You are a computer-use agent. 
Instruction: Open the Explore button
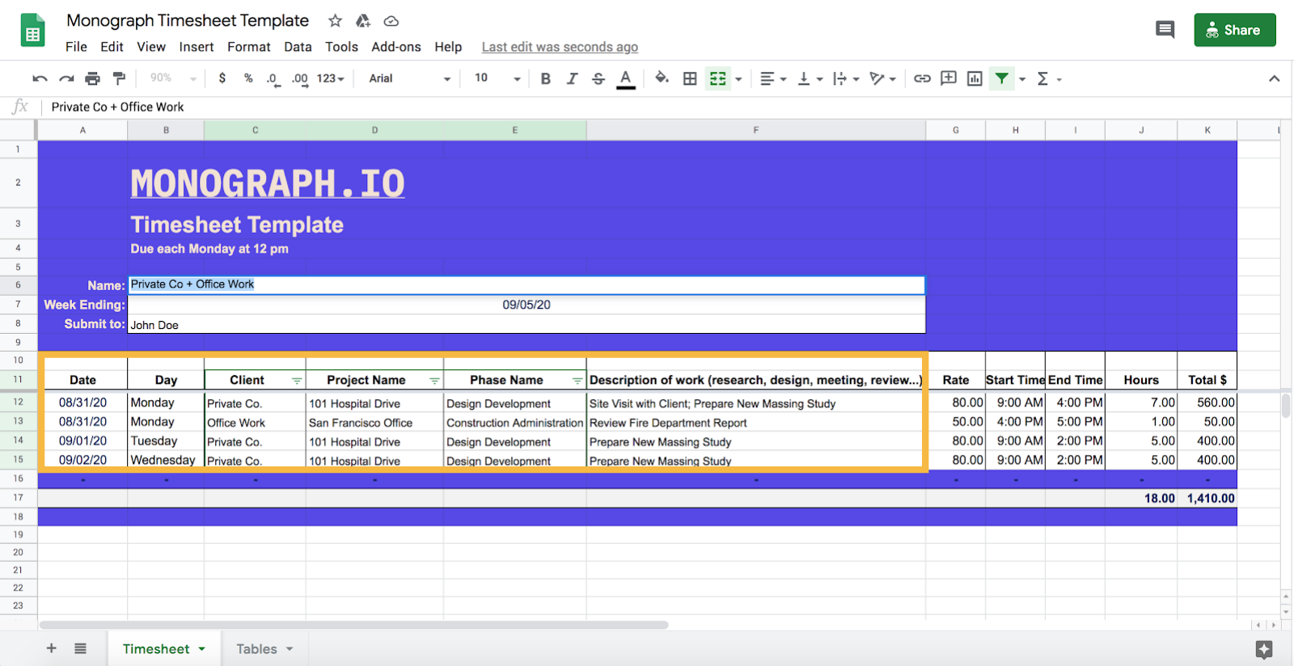[x=1264, y=649]
